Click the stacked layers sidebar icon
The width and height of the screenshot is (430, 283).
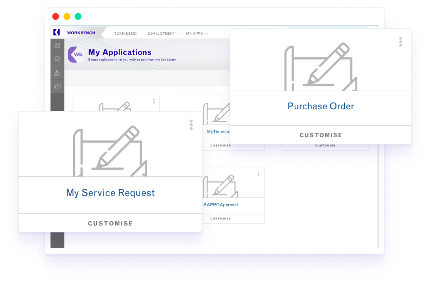(57, 59)
